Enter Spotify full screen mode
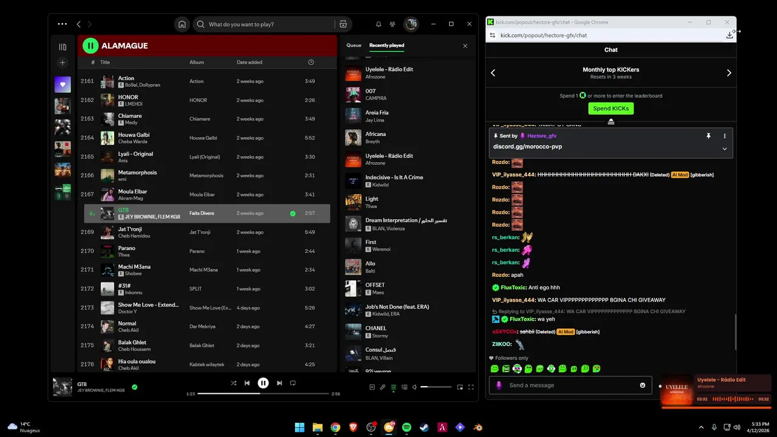Viewport: 777px width, 437px height. point(470,387)
